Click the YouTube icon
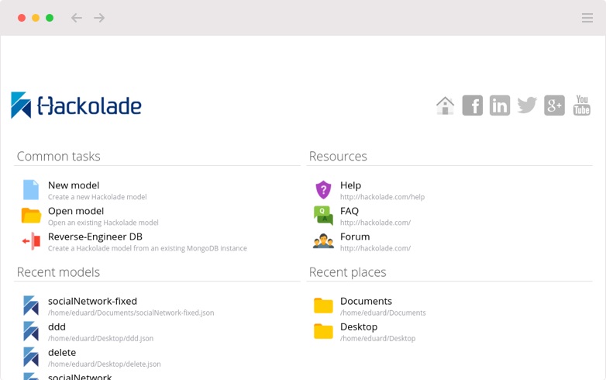The height and width of the screenshot is (380, 606). 582,105
